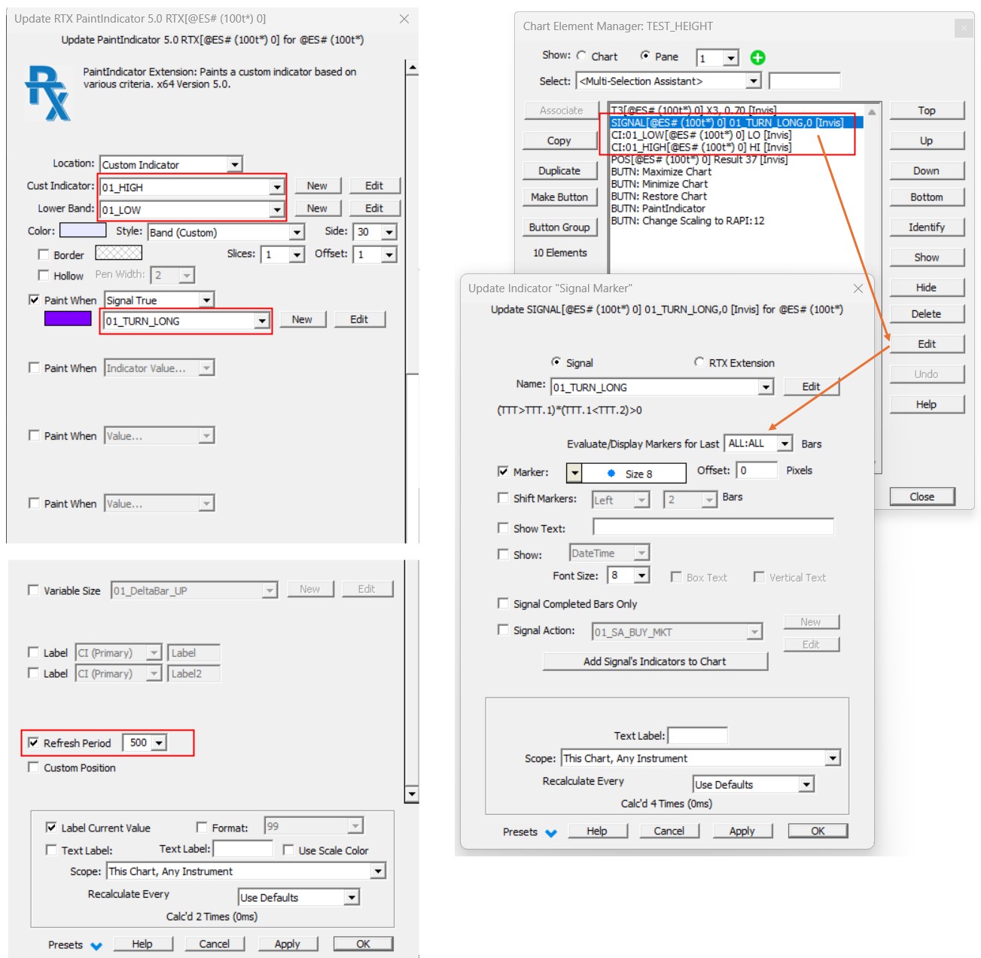
Task: Select the RTX Extension radio button
Action: (699, 362)
